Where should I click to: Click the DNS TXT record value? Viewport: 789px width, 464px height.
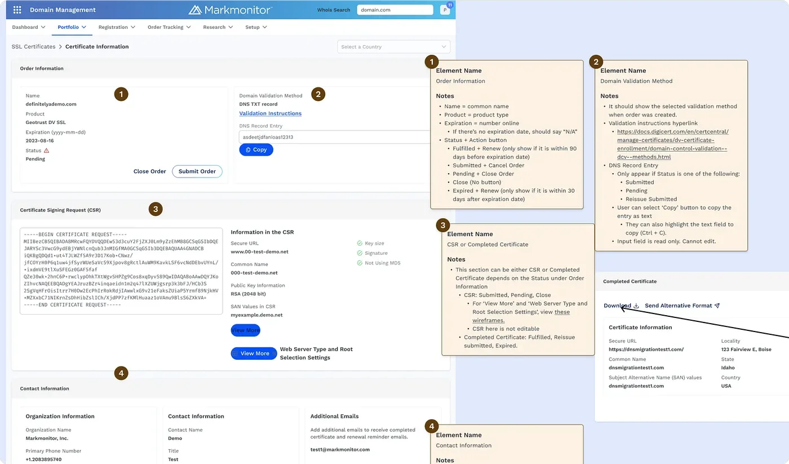(x=258, y=104)
